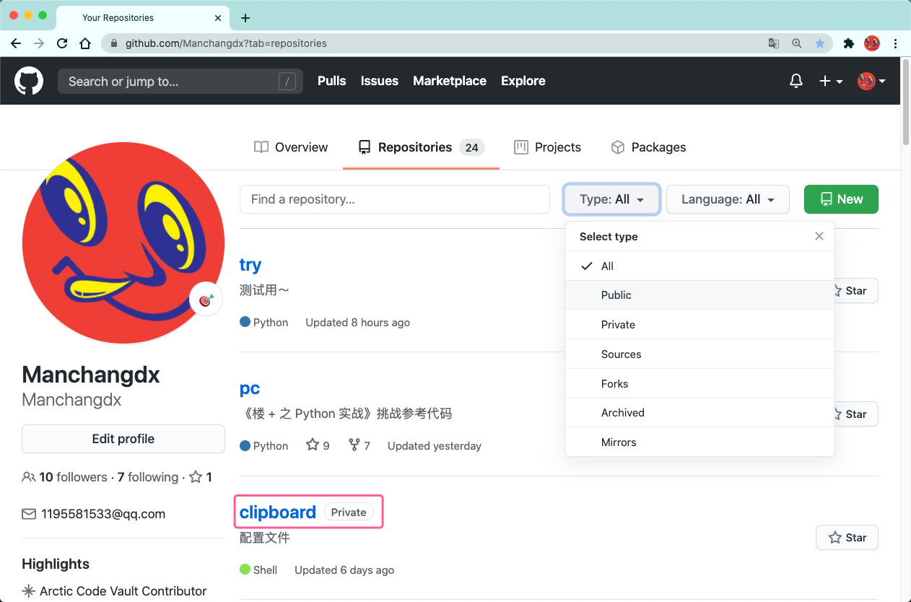Bookmark this page with the star icon
The height and width of the screenshot is (602, 911).
point(820,43)
